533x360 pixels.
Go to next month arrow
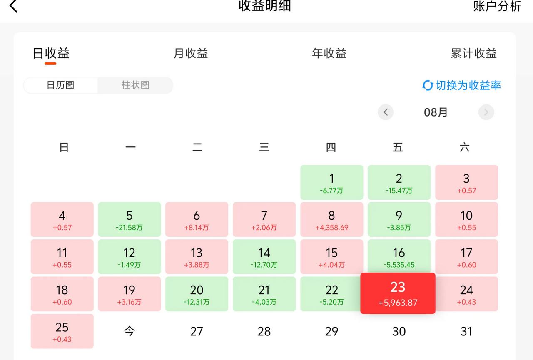[486, 112]
